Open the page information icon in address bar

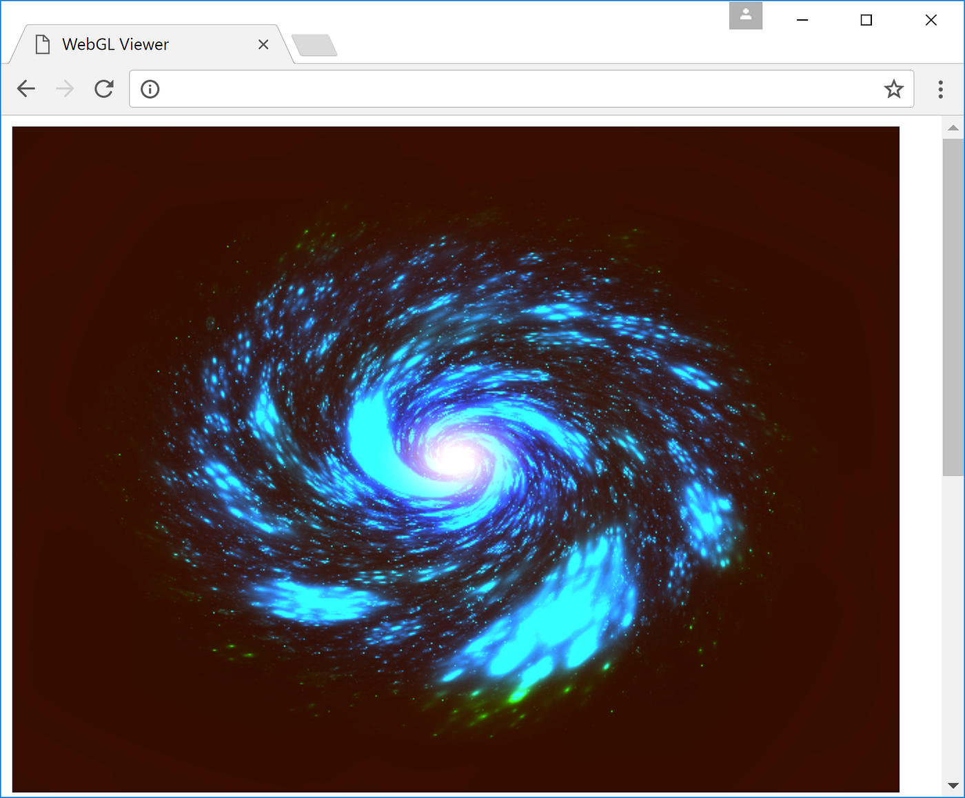tap(150, 88)
